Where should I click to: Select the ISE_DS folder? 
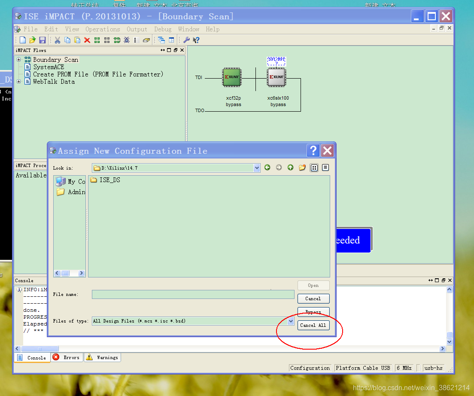click(x=106, y=180)
